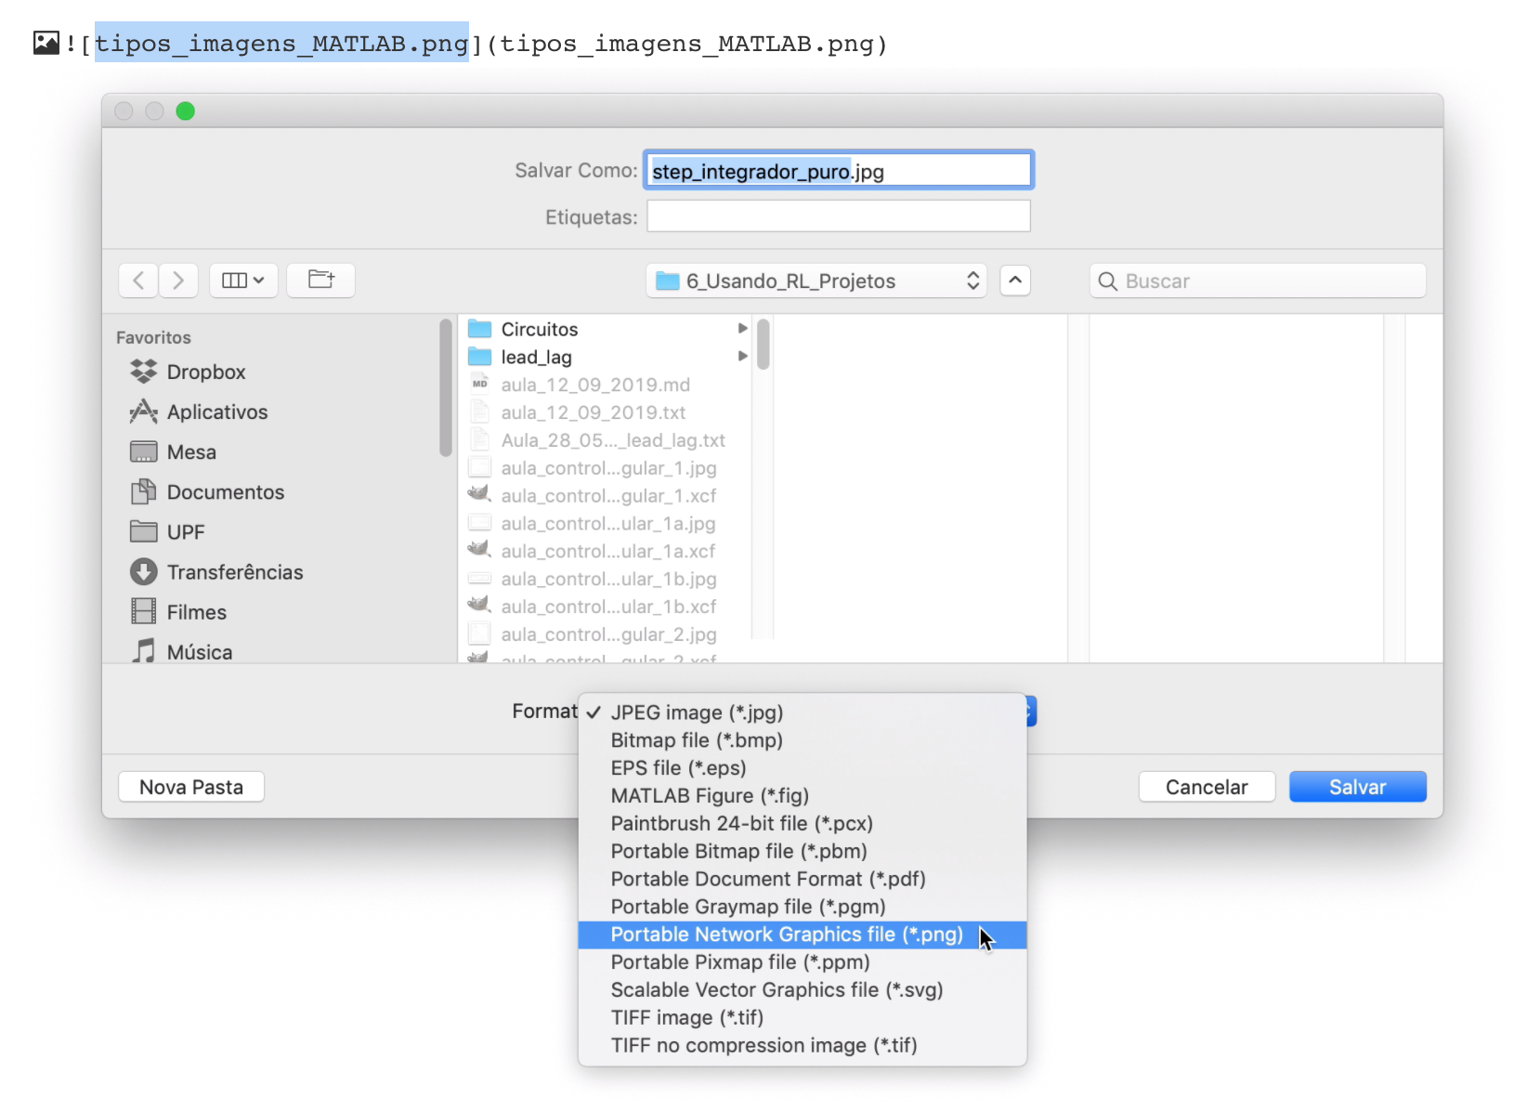Open the Circuitos folder

coord(540,329)
